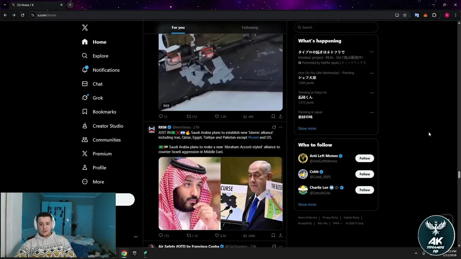
Task: Like the RKM post with 6.5K likes
Action: [220, 236]
